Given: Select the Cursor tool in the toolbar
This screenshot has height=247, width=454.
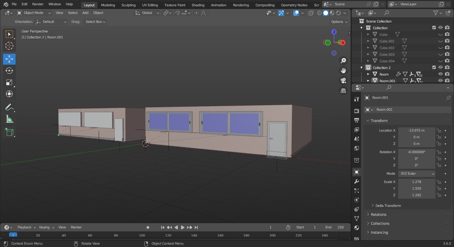Looking at the screenshot, I should click(x=9, y=46).
